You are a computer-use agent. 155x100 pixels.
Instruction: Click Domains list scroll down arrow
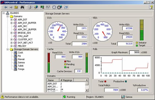(x=87, y=90)
